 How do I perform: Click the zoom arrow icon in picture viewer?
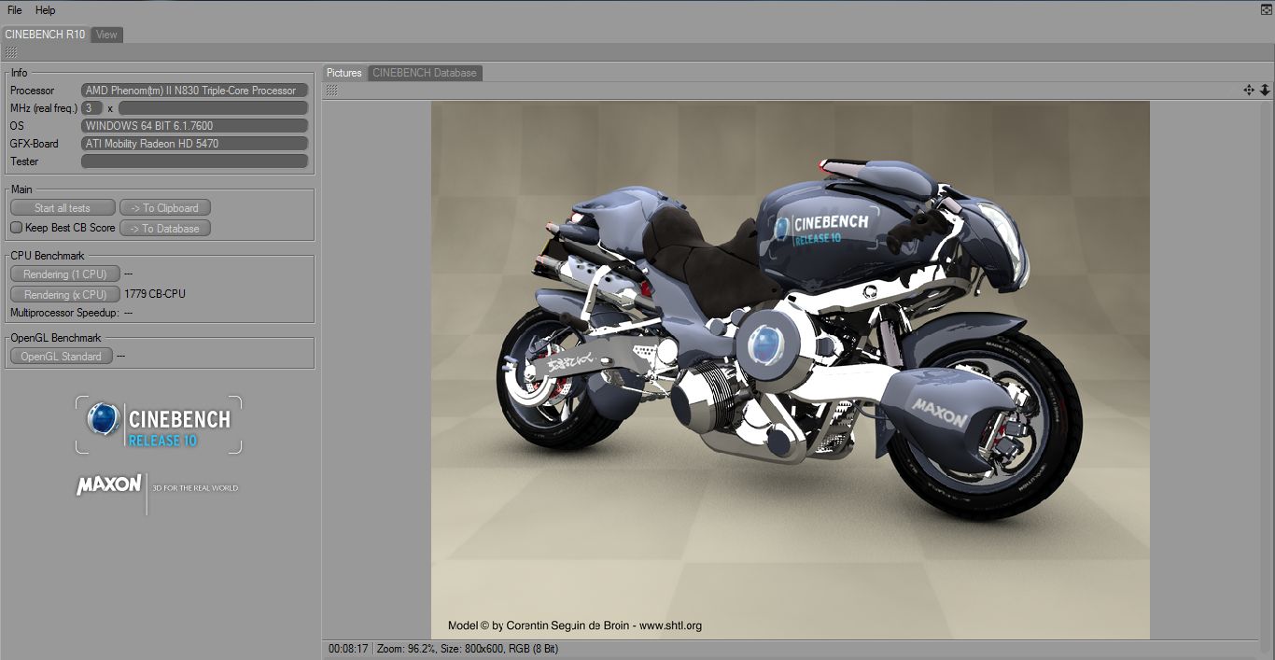pyautogui.click(x=1265, y=91)
